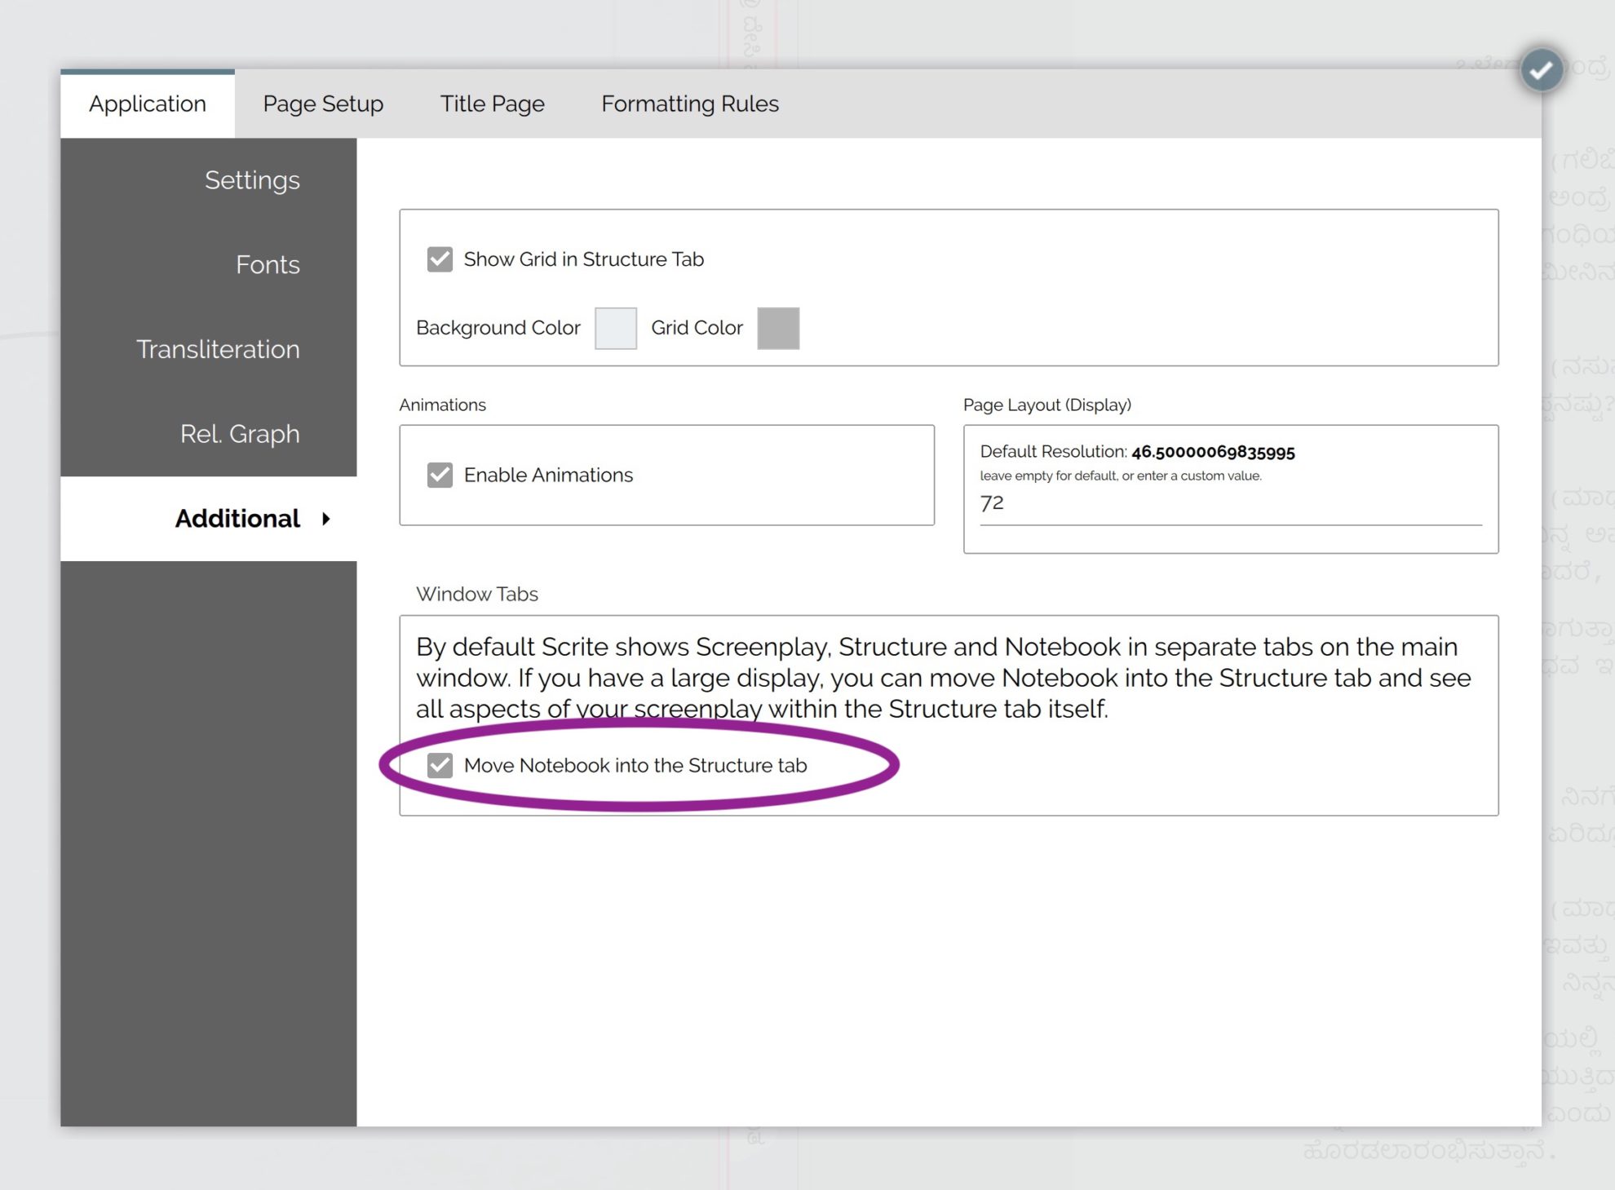Open the Formatting Rules tab
Screen dimensions: 1615x1190
tap(690, 104)
